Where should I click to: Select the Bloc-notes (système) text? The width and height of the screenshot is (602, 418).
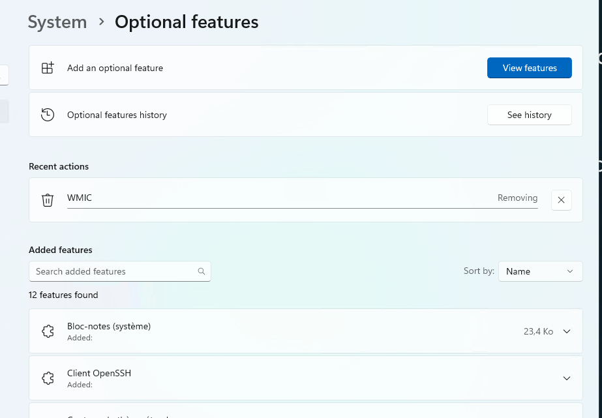click(x=109, y=326)
